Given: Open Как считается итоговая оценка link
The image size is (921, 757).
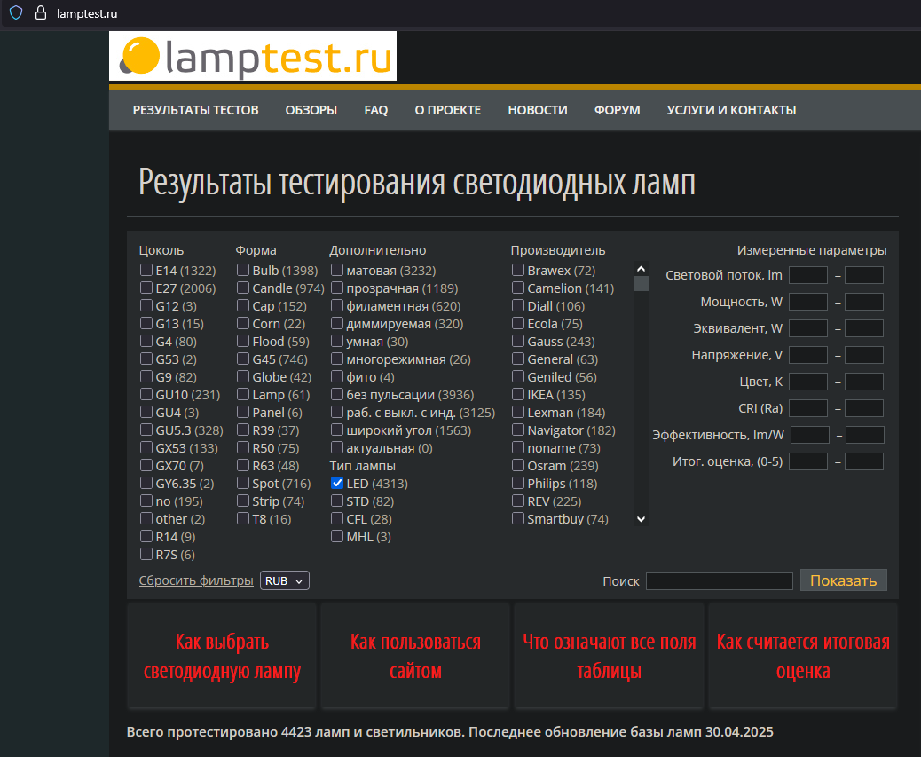Looking at the screenshot, I should pos(803,656).
